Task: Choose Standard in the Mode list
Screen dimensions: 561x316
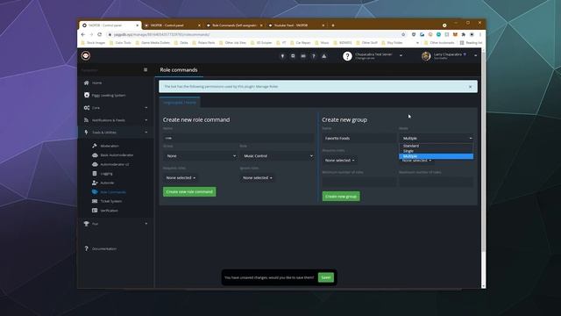Action: tap(437, 146)
